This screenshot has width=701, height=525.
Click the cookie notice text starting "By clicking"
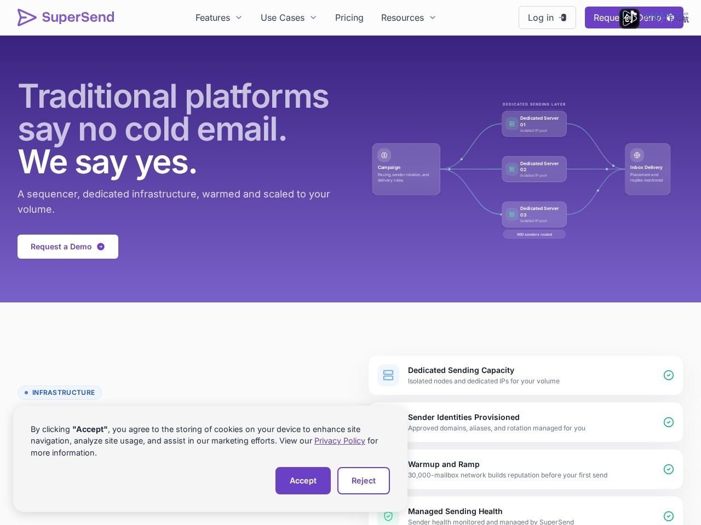[204, 441]
